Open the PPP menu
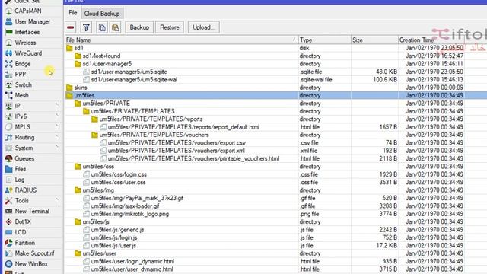Viewport: 487px width, 274px height. click(x=21, y=75)
